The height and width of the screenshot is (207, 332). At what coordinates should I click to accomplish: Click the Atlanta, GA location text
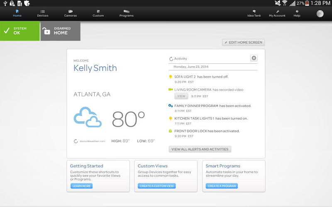click(92, 94)
